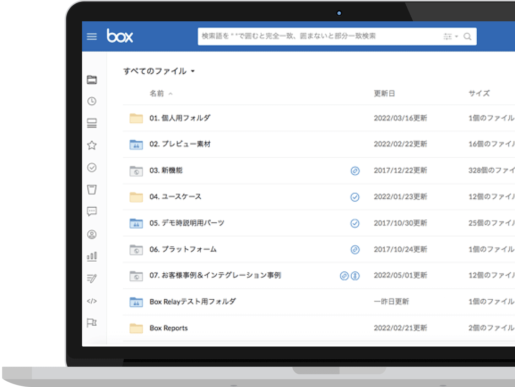Click the checkmark badge on 04. ユースケース row
Screen dimensions: 515x387
355,197
